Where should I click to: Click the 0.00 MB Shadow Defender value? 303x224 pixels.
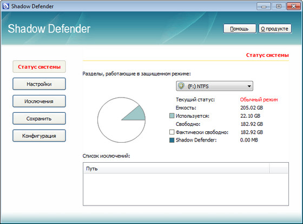pyautogui.click(x=249, y=140)
